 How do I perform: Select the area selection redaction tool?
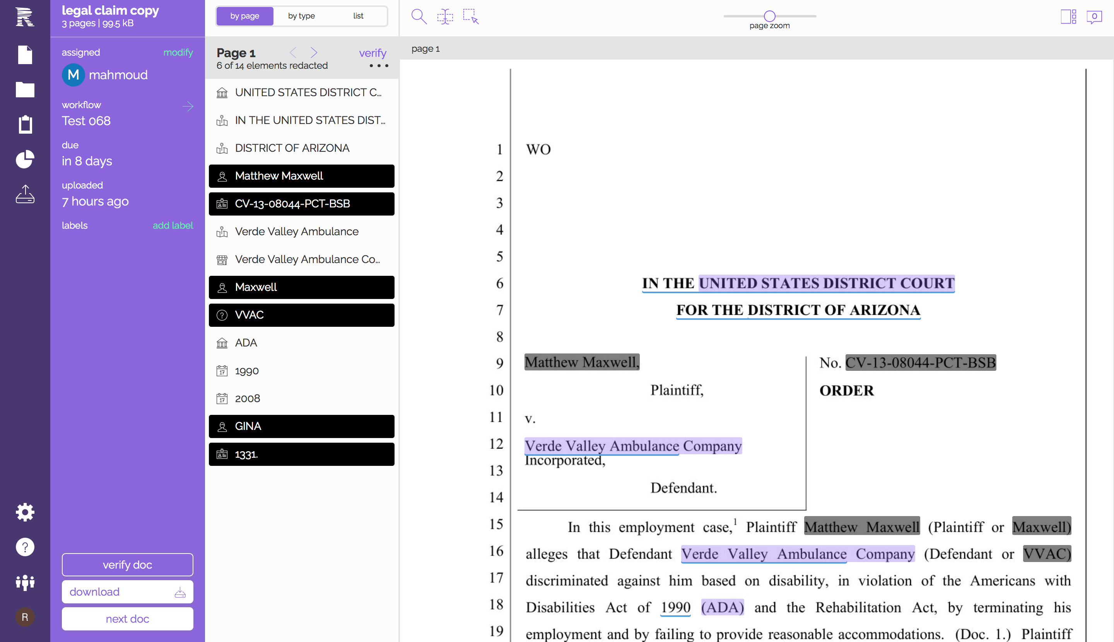tap(471, 17)
